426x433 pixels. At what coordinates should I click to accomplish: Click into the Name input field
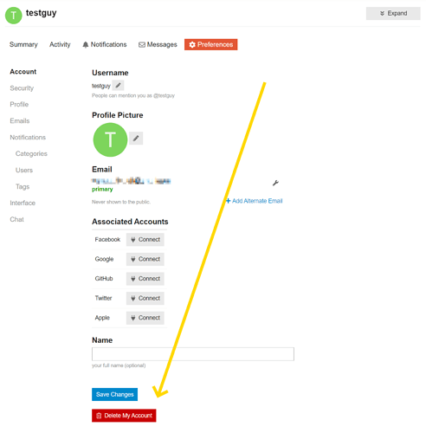pos(193,354)
